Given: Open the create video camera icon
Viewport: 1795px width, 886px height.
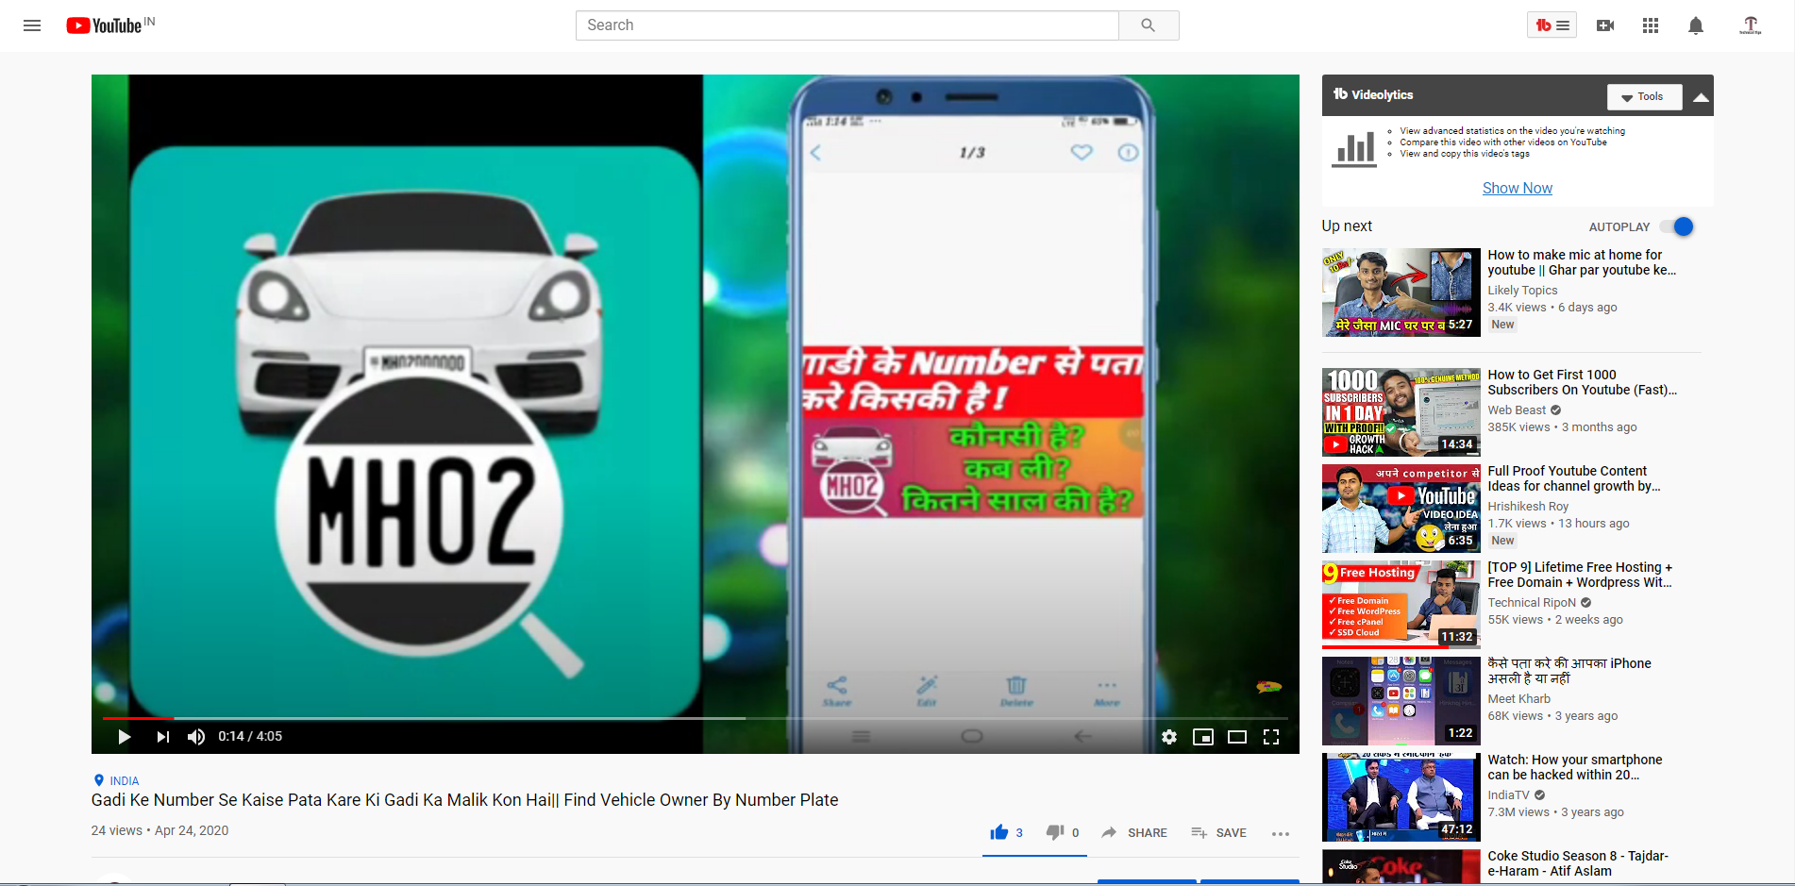Looking at the screenshot, I should 1605,25.
